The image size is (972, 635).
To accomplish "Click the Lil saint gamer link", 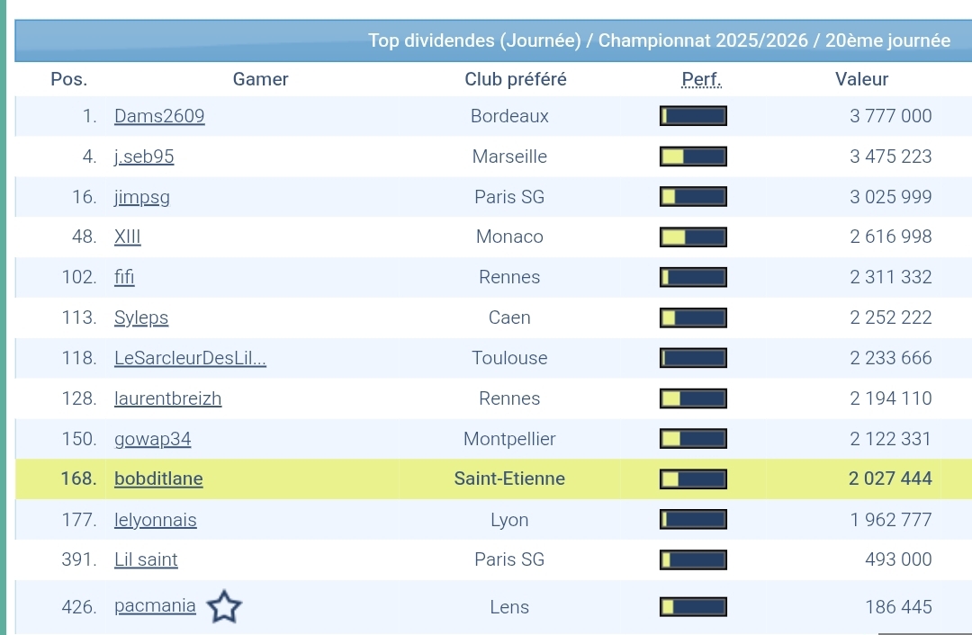I will point(146,559).
